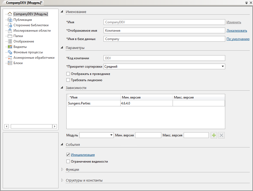
Task: Click the Отображаемое имя text field
Action: tap(164, 31)
